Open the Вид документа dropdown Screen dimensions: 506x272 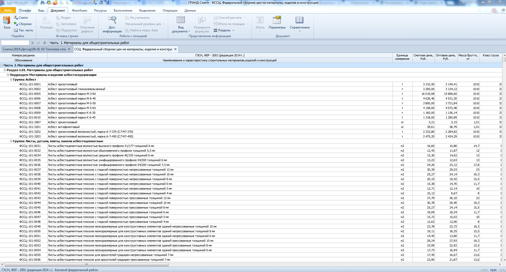[x=181, y=24]
